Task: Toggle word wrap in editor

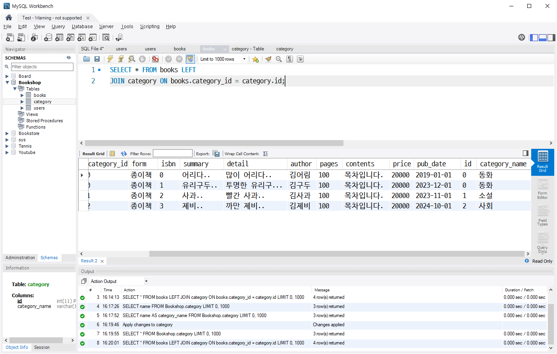Action: [300, 59]
